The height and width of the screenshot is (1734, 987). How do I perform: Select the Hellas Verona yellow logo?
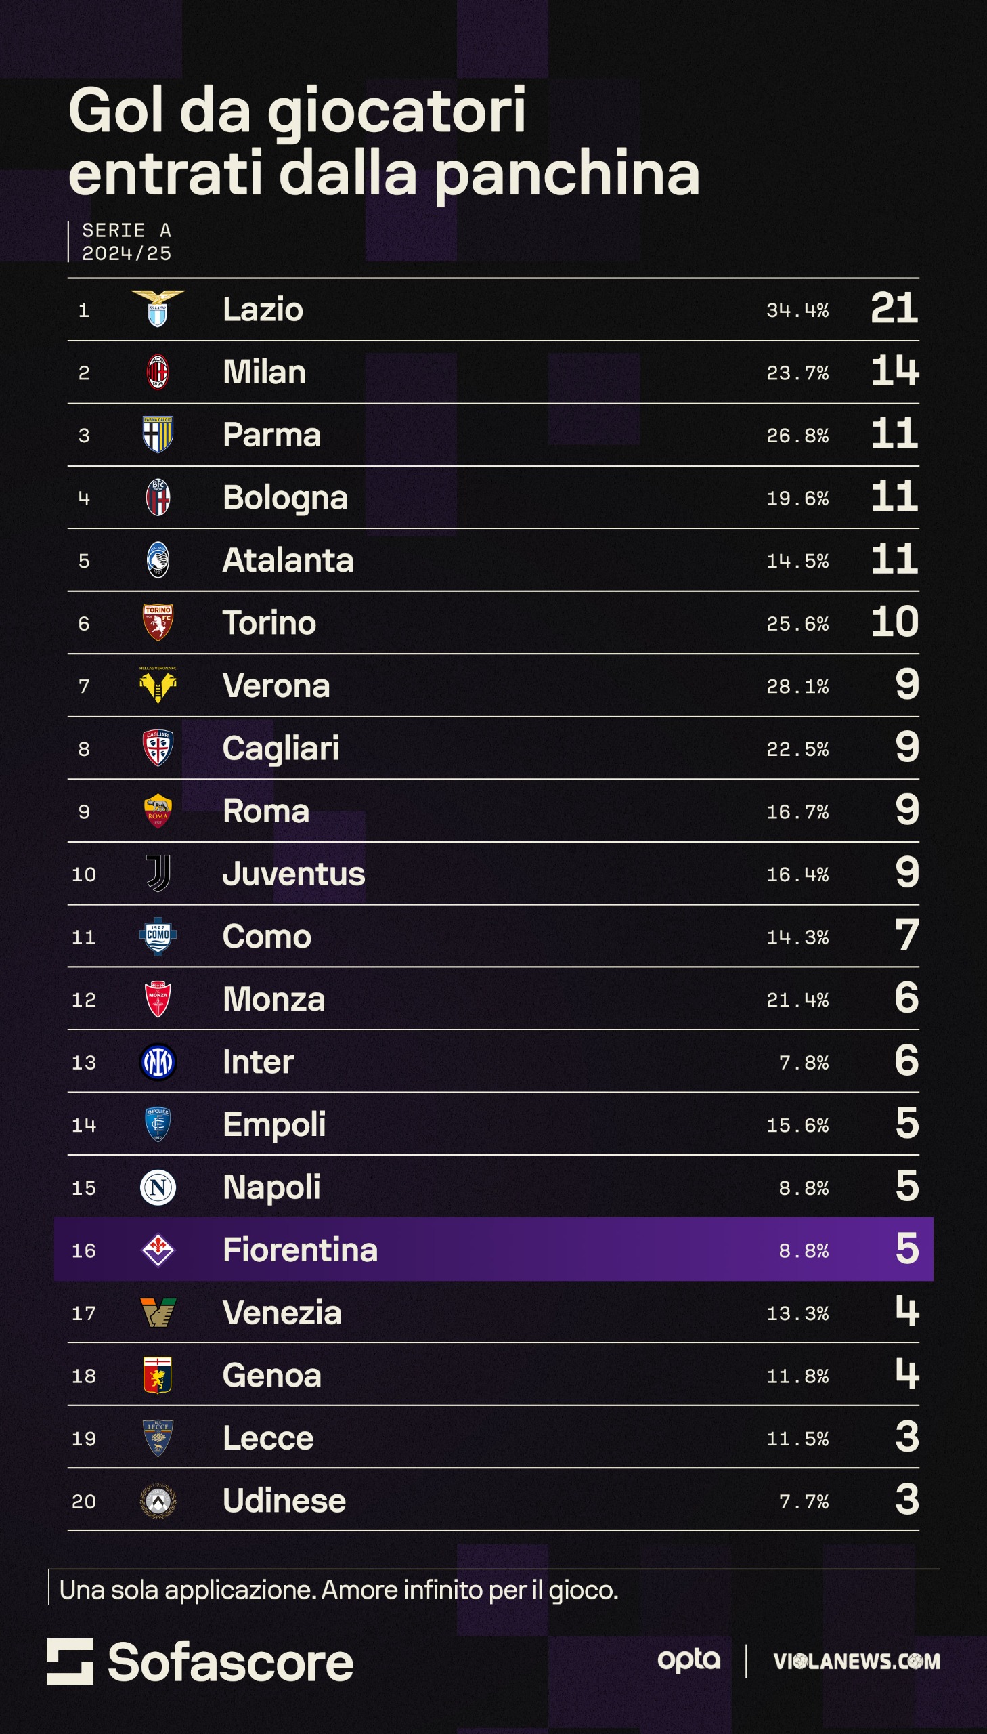tap(157, 685)
